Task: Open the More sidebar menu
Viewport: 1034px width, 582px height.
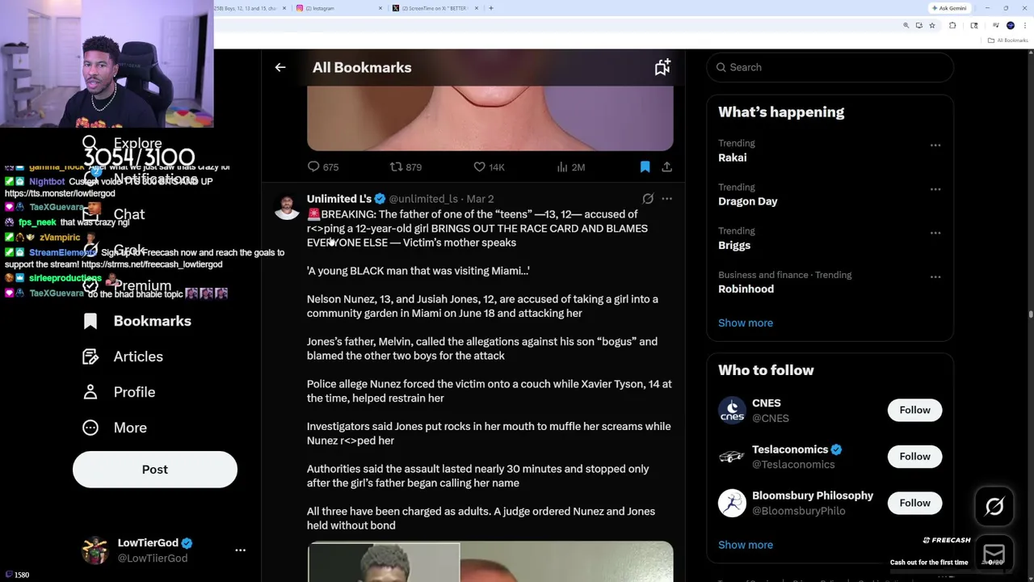Action: [x=115, y=428]
